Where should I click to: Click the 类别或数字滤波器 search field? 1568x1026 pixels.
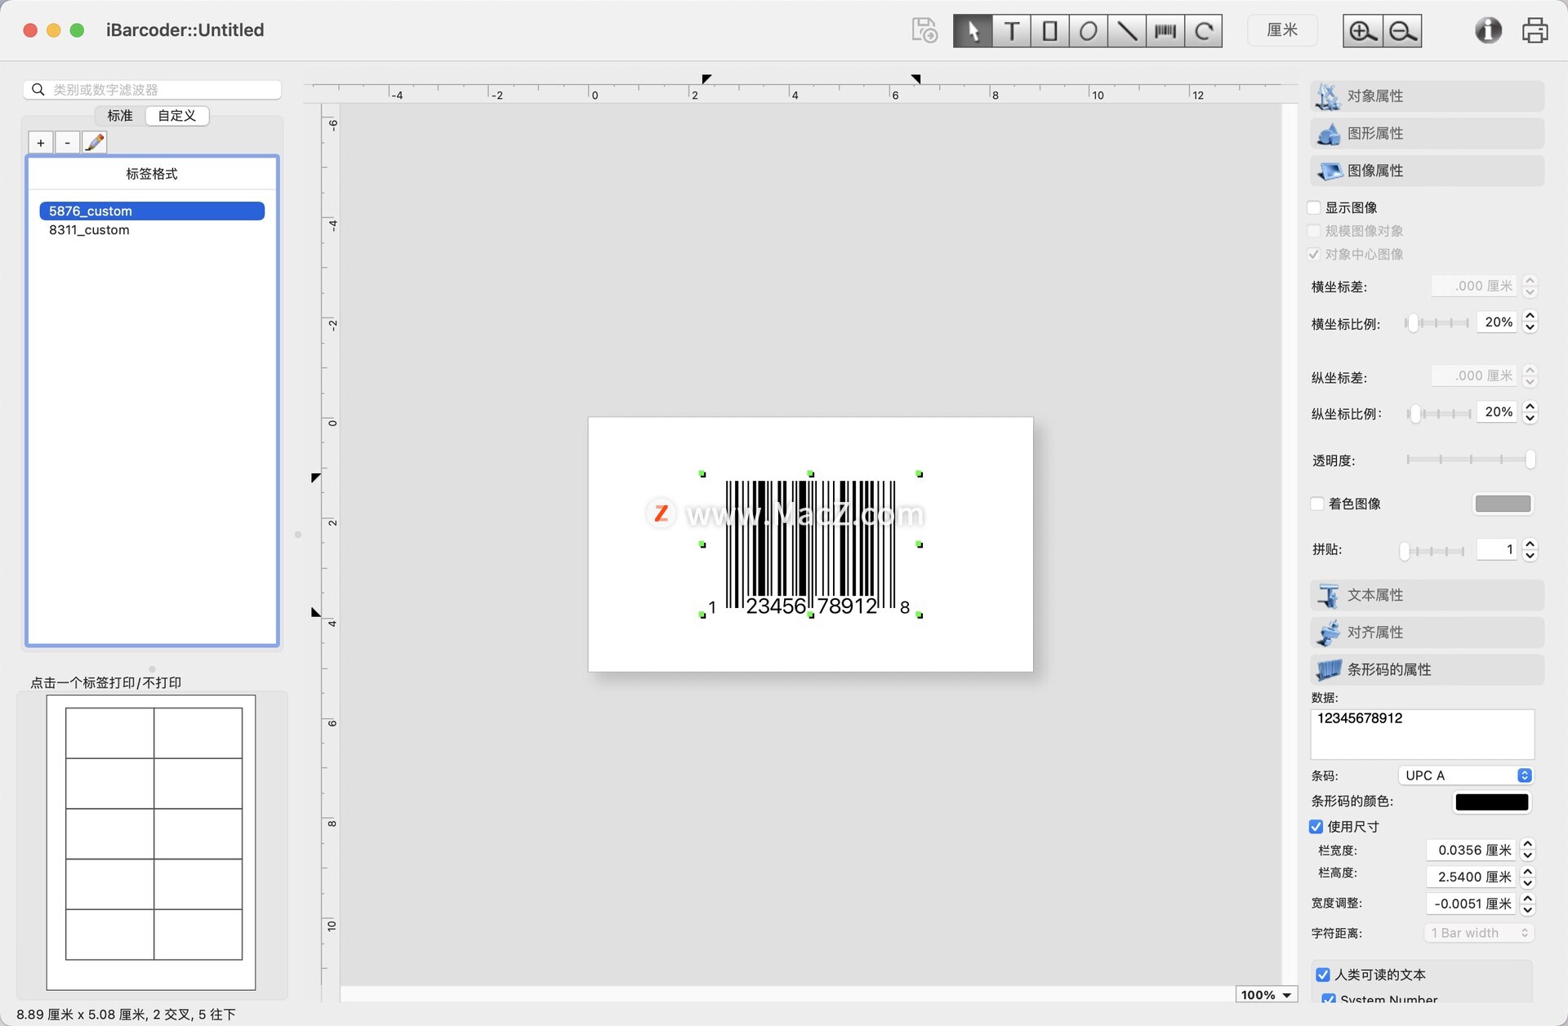point(152,89)
